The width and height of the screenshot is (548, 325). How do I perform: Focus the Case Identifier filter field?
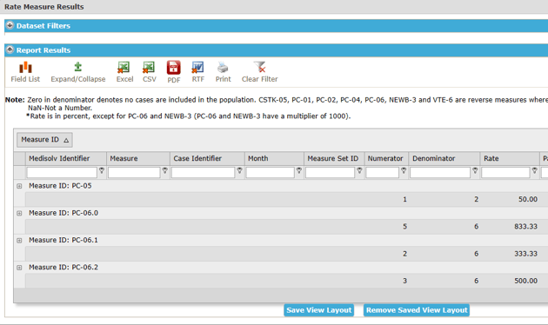pyautogui.click(x=203, y=172)
